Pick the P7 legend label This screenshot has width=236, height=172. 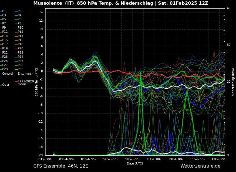(x=4, y=24)
